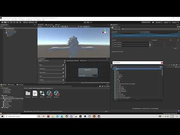Open the GameObject menu

[14, 20]
